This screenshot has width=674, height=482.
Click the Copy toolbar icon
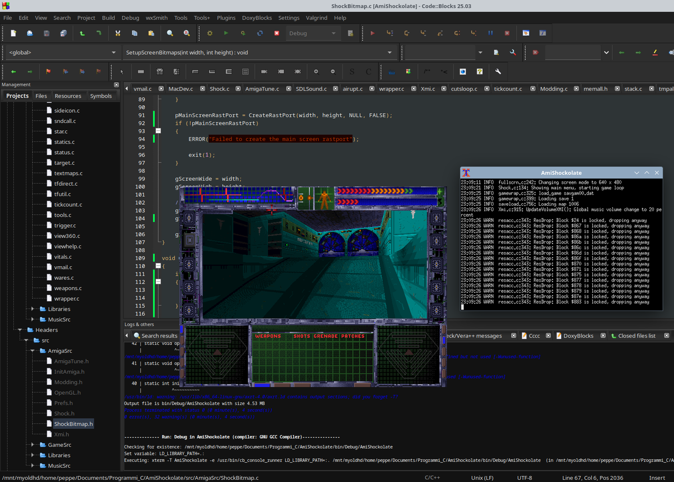pyautogui.click(x=134, y=33)
